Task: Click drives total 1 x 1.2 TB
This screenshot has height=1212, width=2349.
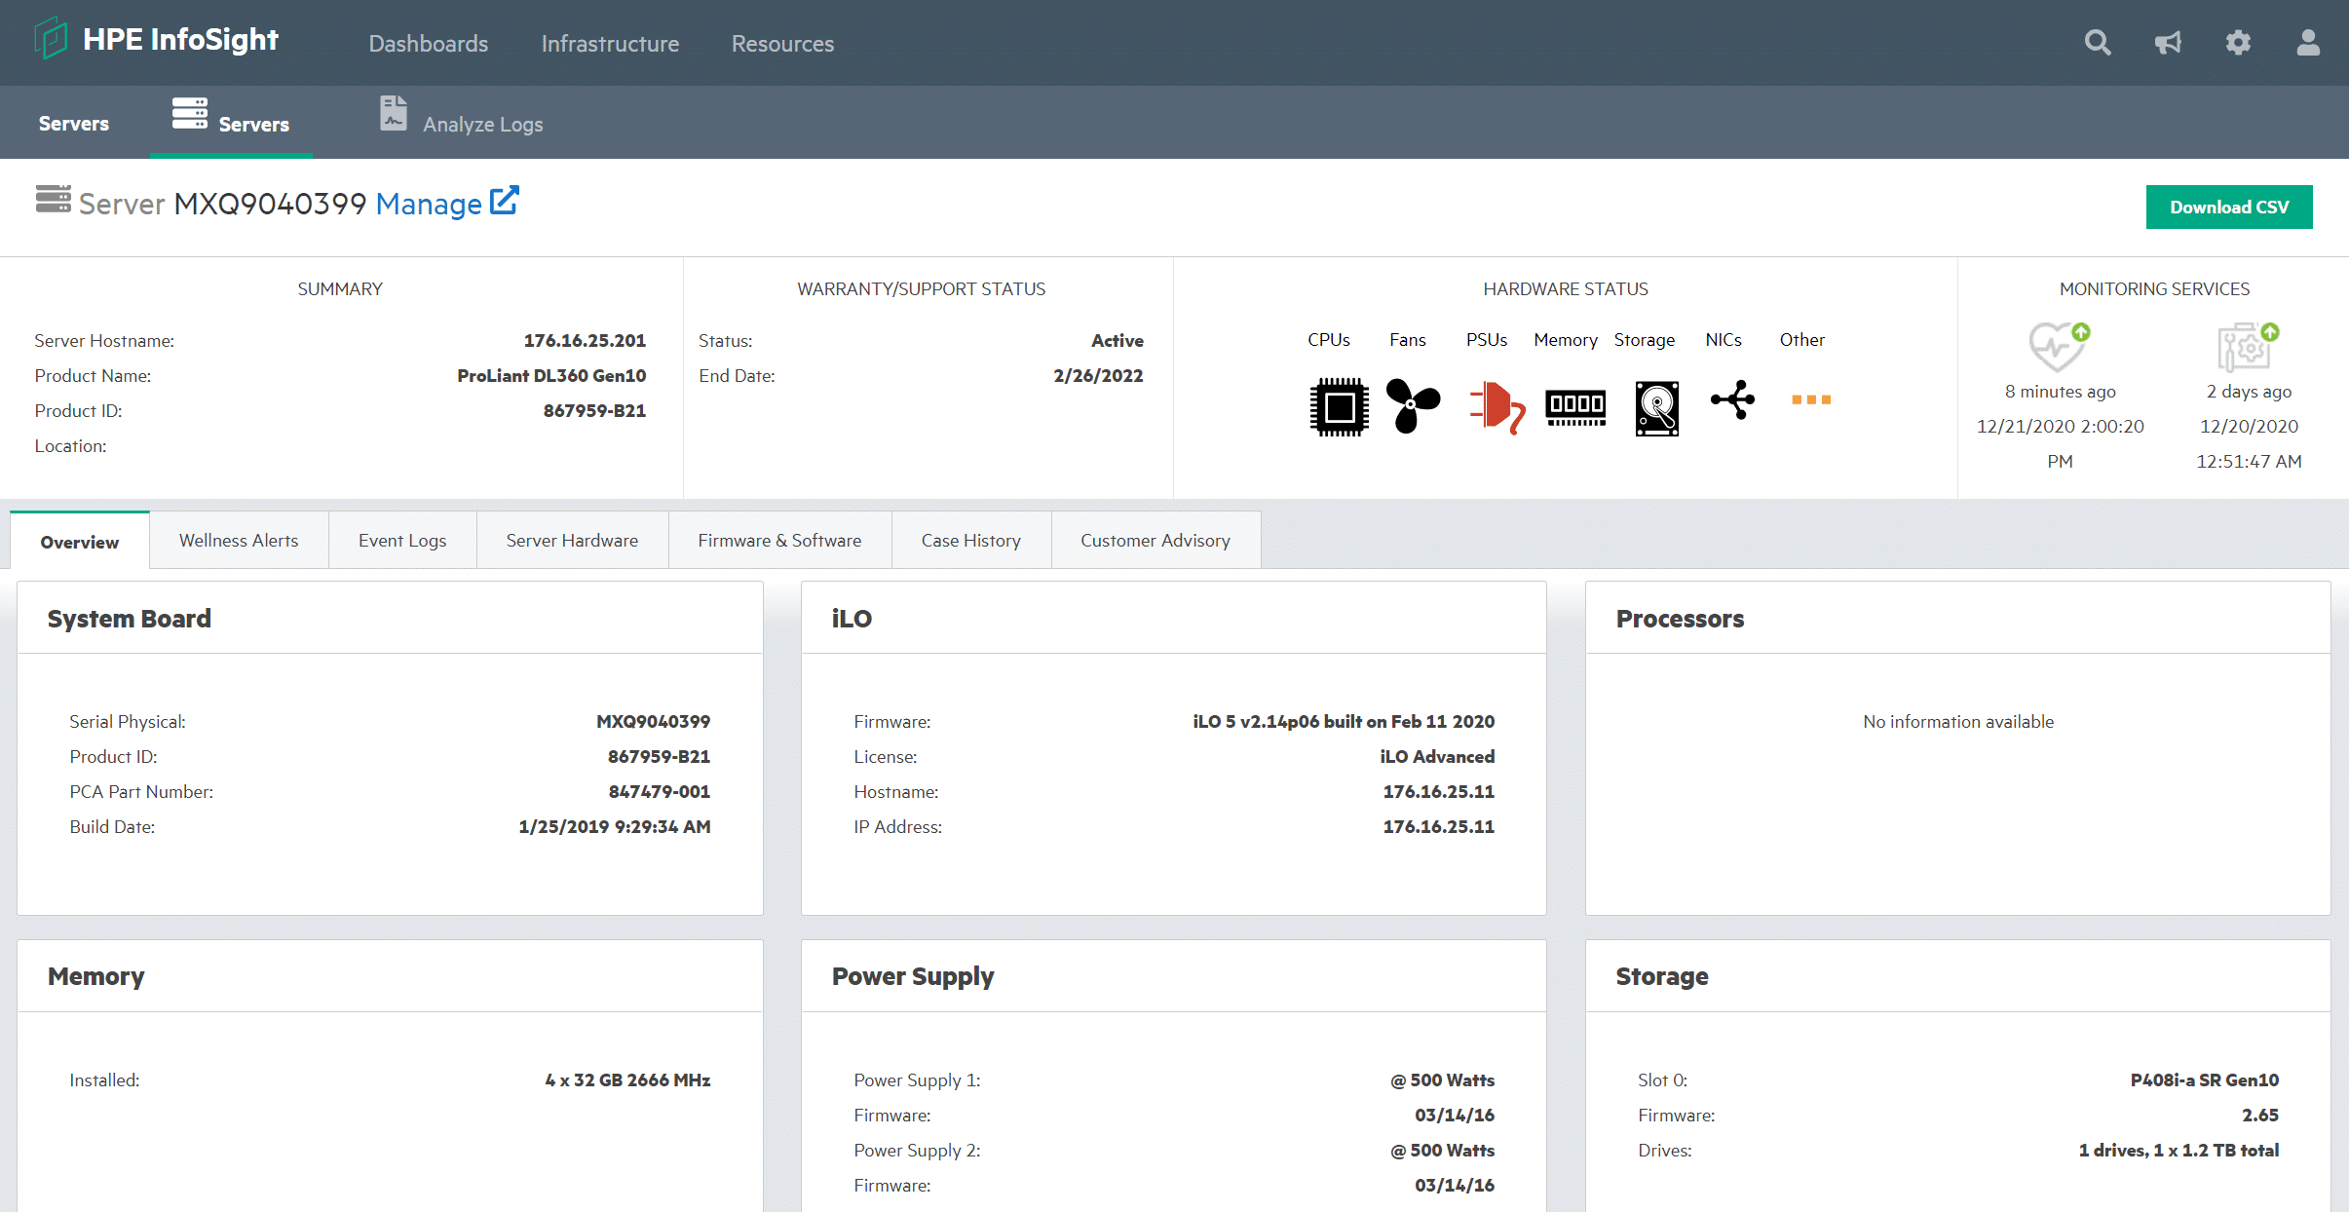Action: tap(2179, 1150)
